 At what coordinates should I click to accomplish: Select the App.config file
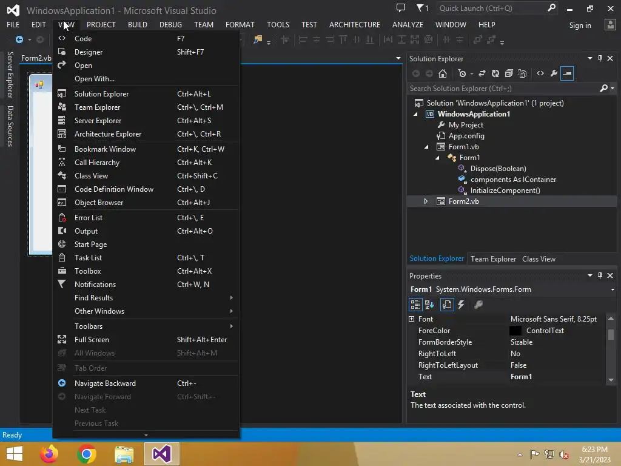click(466, 136)
